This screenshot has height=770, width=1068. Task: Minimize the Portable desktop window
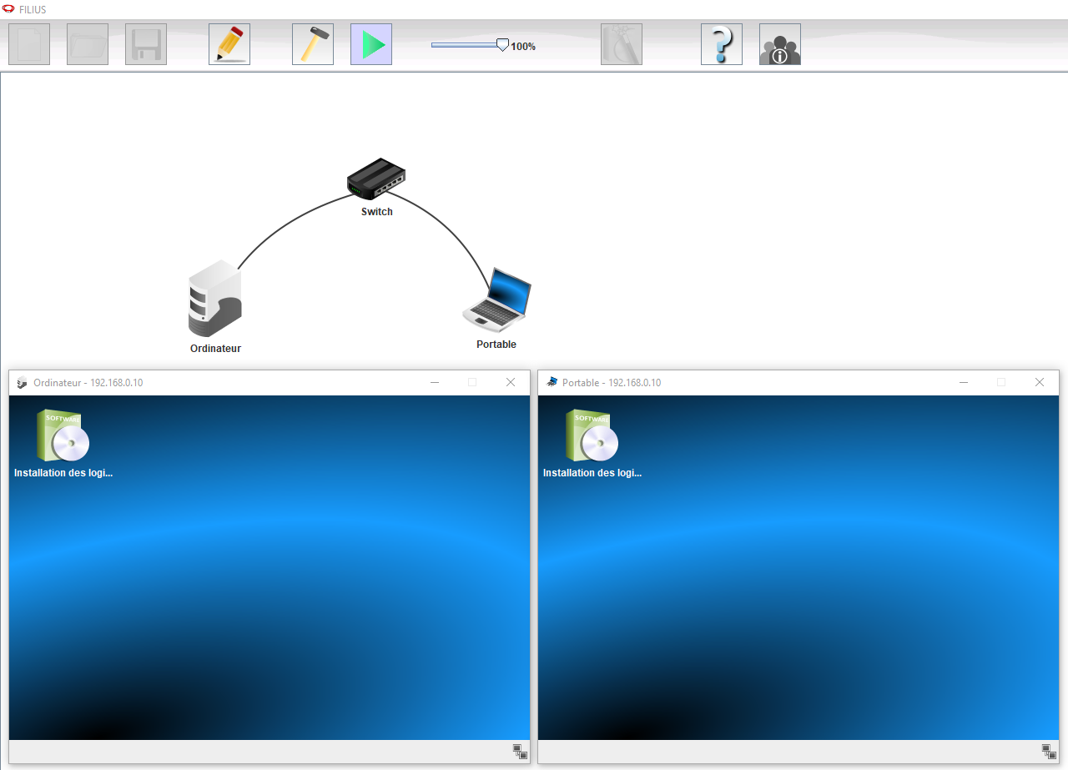[x=964, y=382]
